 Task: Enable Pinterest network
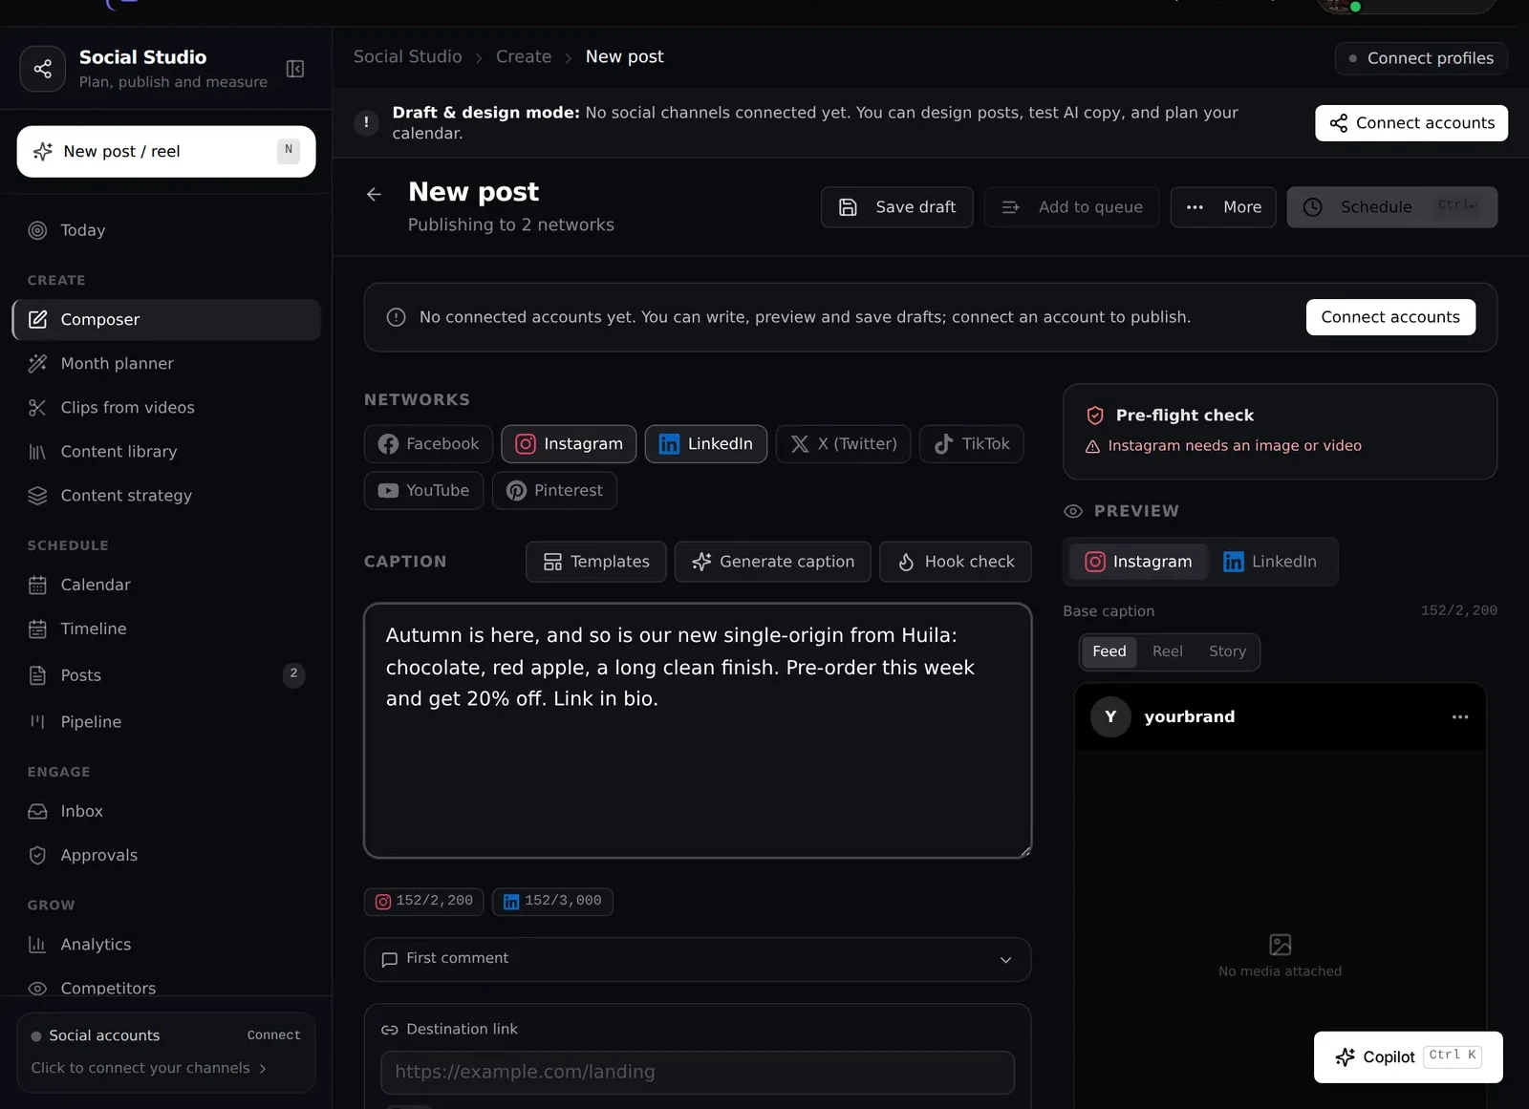[554, 491]
